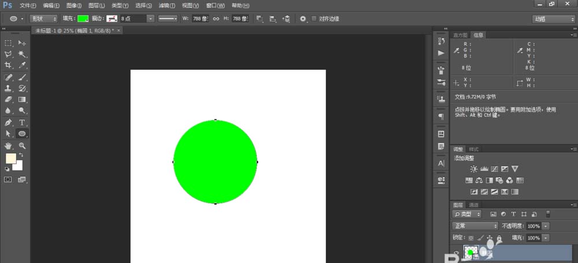Viewport: 578px width, 263px height.
Task: Select the Crop tool
Action: point(9,65)
